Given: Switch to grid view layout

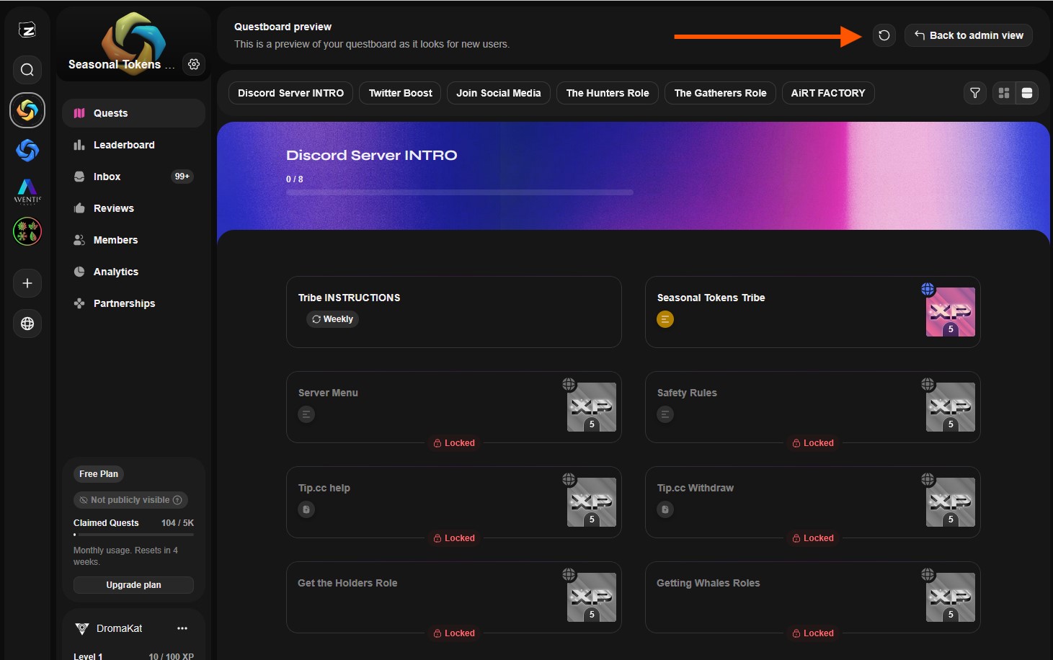Looking at the screenshot, I should point(1003,93).
